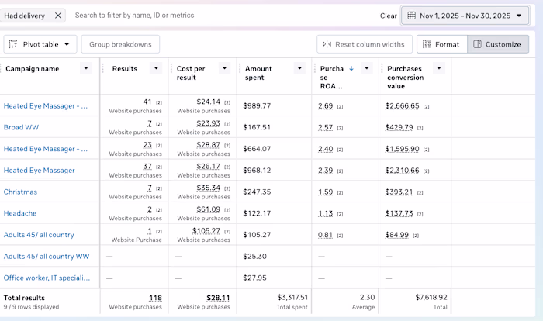Viewport: 543px width, 321px height.
Task: Click the calendar icon in date picker
Action: 411,16
